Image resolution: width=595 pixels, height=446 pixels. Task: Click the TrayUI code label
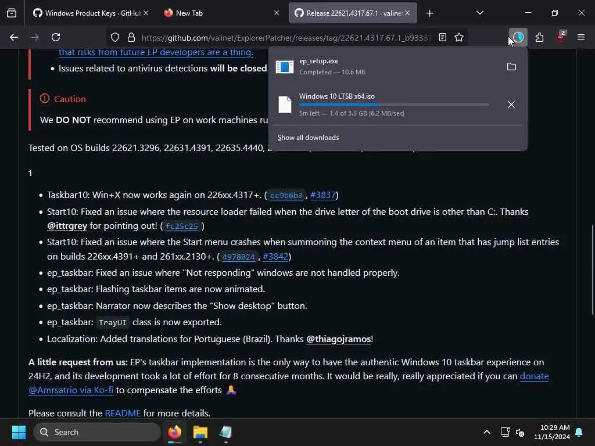[112, 323]
